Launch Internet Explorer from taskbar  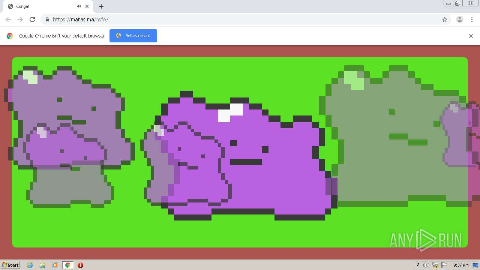(30, 265)
